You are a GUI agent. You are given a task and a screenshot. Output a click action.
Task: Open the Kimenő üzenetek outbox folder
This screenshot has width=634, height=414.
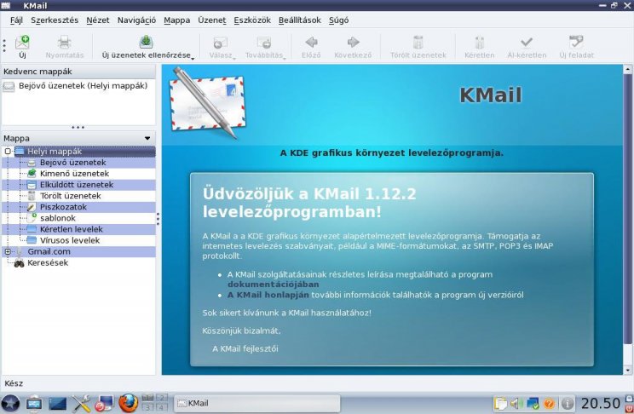coord(74,174)
